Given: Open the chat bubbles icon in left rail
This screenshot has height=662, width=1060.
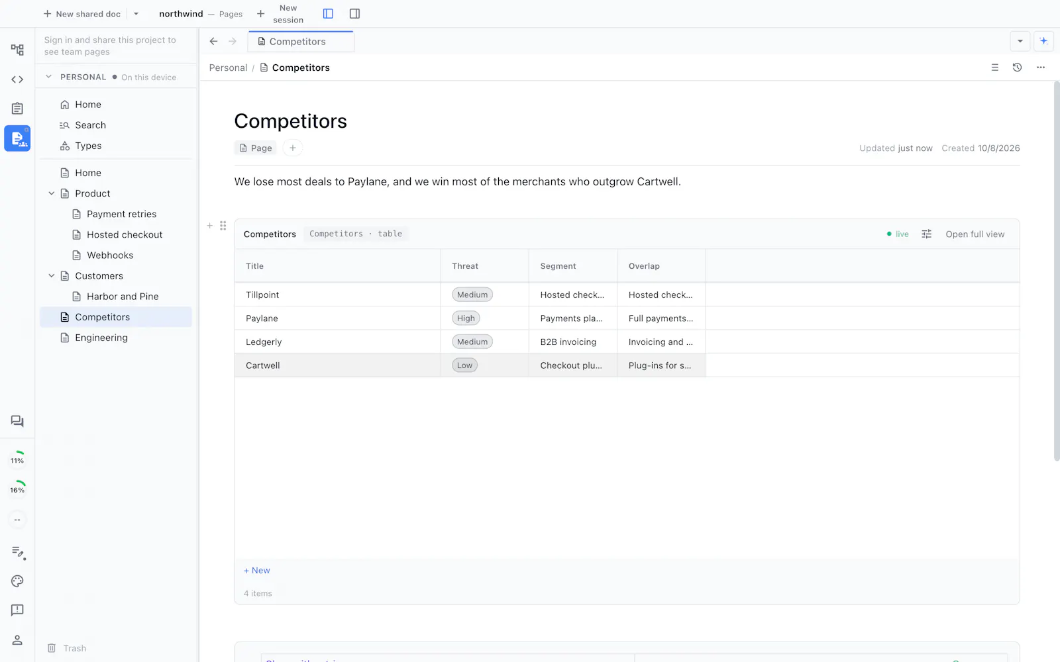Looking at the screenshot, I should (17, 421).
